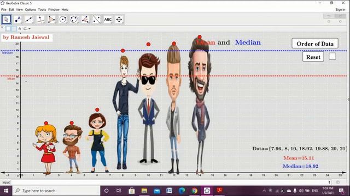Open the Options menu
Screen dimensions: 350x196
coord(31,10)
